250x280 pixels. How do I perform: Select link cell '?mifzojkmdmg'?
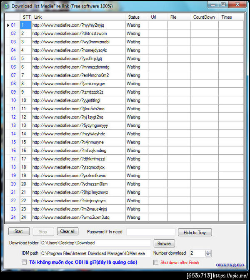point(78,151)
